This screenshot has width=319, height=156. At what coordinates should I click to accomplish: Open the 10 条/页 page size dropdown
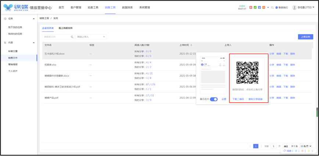coord(306,146)
